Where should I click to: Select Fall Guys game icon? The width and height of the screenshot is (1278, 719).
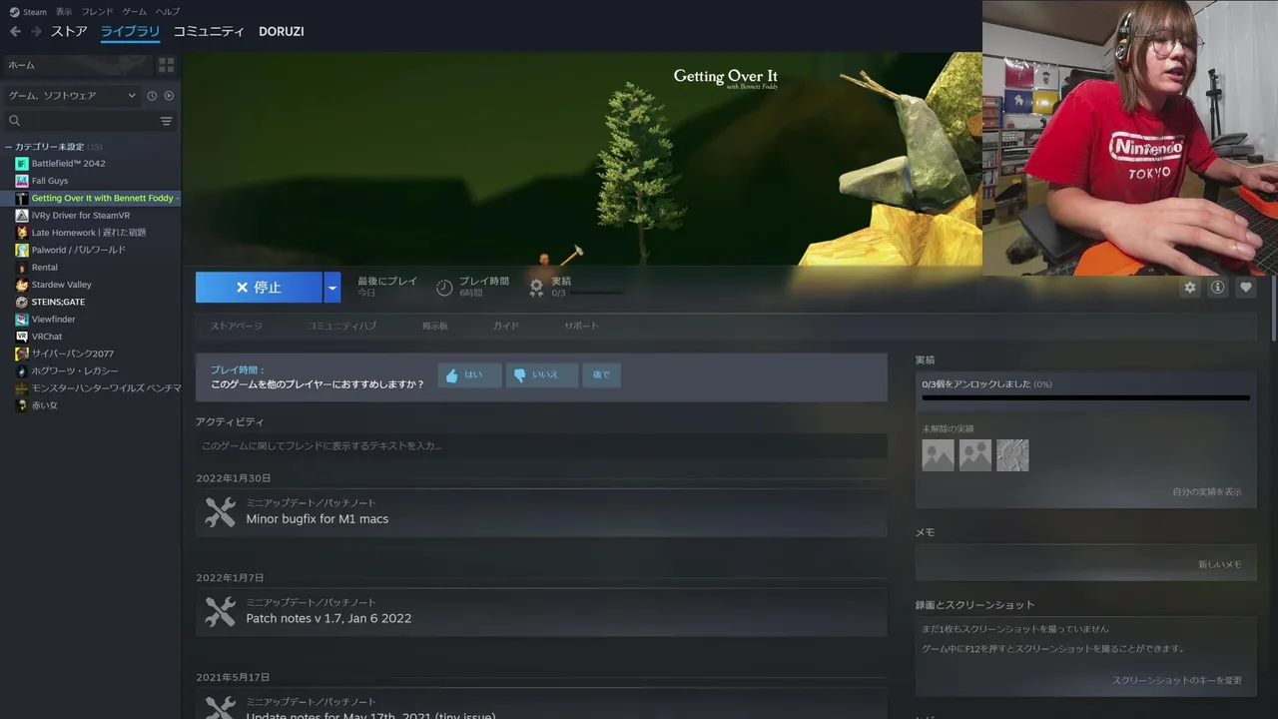[22, 181]
